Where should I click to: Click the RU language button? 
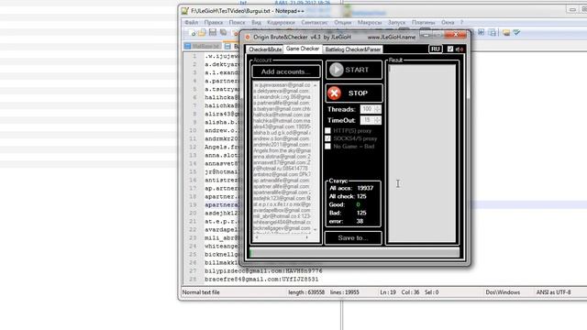tap(435, 49)
